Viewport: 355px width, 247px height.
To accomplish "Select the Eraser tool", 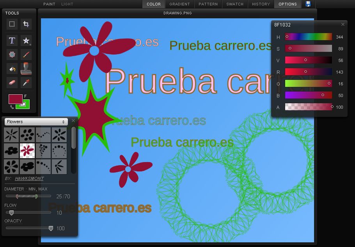I will (12, 83).
